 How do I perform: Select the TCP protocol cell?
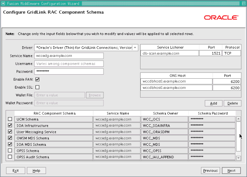(232, 53)
